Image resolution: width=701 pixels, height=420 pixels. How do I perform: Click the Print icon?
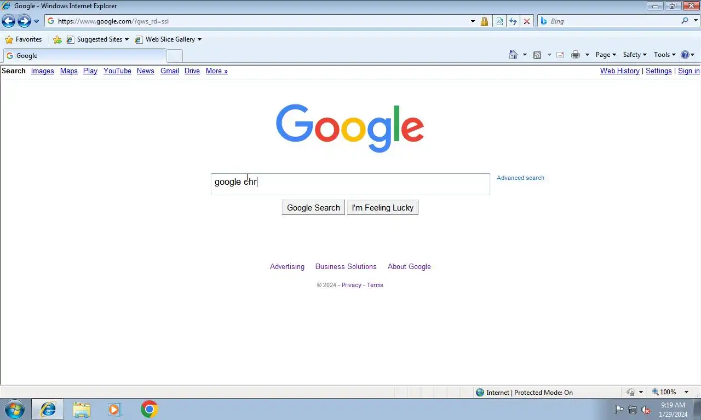point(576,55)
